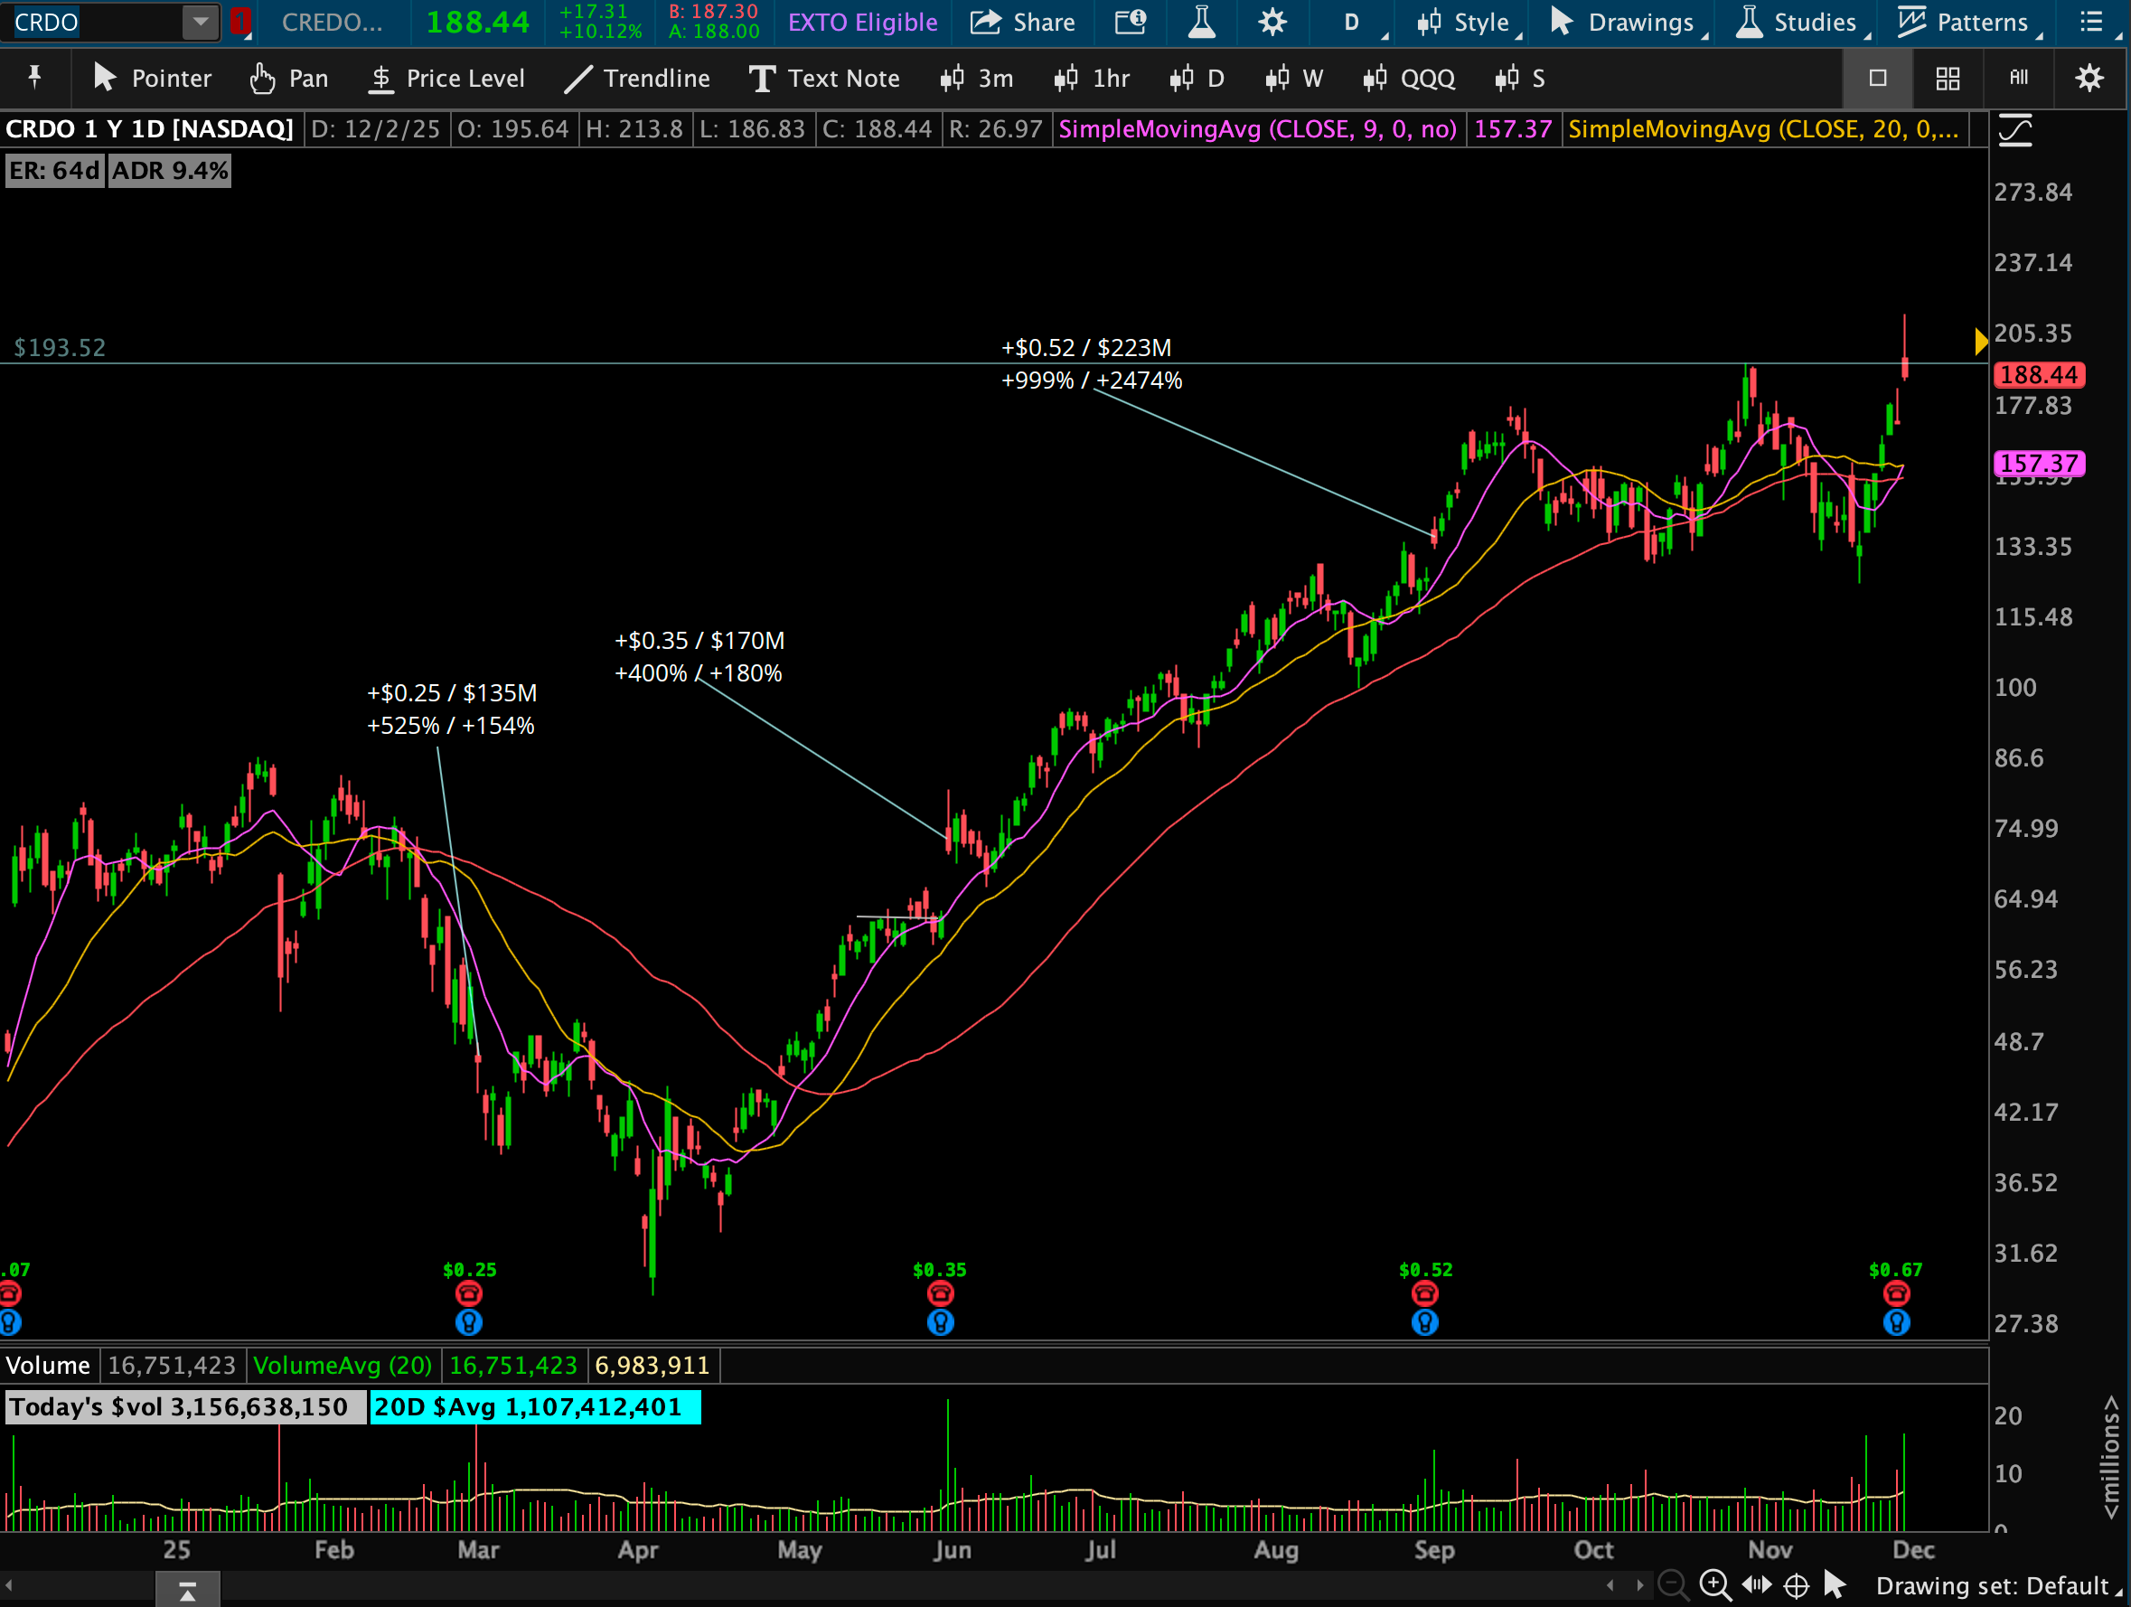Click the flask icon next to gear
The width and height of the screenshot is (2131, 1607).
pyautogui.click(x=1201, y=23)
